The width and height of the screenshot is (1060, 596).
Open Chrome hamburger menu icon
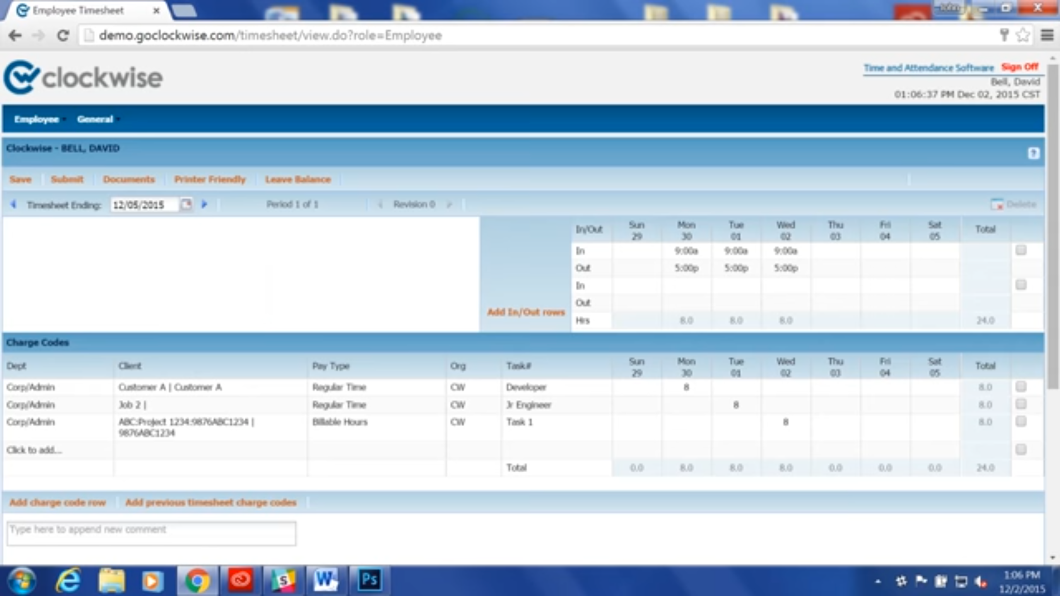[x=1046, y=35]
